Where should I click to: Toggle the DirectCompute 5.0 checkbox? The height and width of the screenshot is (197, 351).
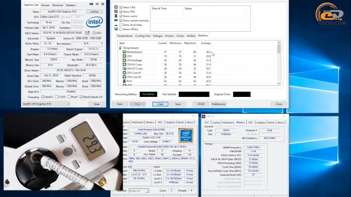(x=81, y=97)
